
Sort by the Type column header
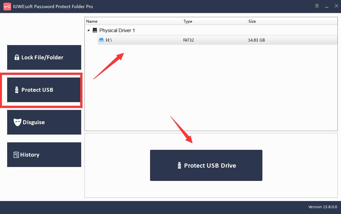click(x=214, y=21)
